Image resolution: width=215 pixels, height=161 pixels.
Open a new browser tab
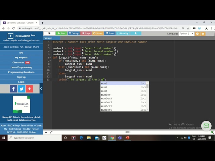[x=43, y=23]
